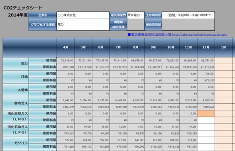Viewport: 235px width, 151px height.
Task: Select LPG usage cell 13.00
Action: point(118,127)
